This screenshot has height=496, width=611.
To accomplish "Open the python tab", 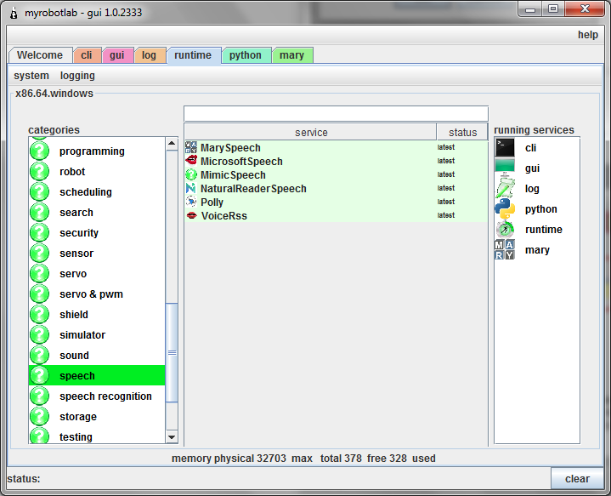I will 246,55.
